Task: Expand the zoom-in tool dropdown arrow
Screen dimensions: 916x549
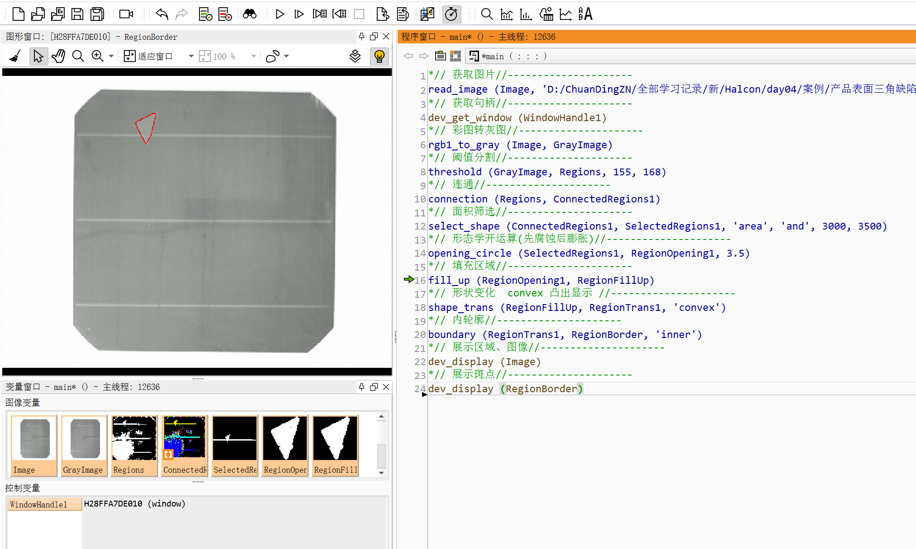Action: [x=111, y=56]
